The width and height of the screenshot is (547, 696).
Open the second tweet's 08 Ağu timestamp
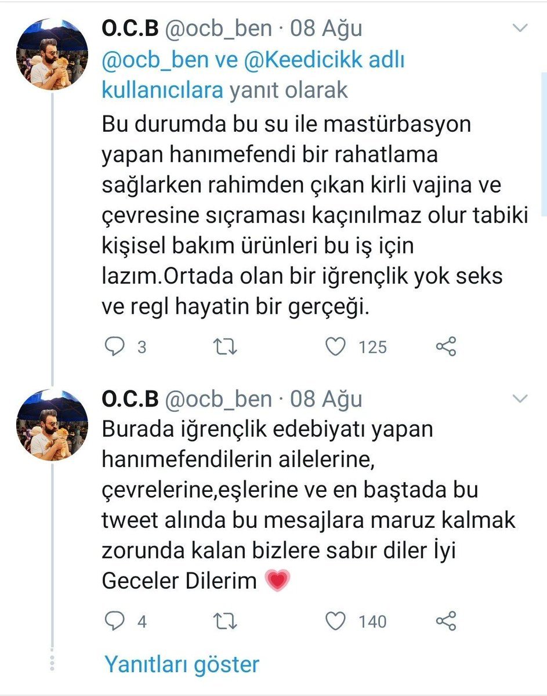pos(327,399)
